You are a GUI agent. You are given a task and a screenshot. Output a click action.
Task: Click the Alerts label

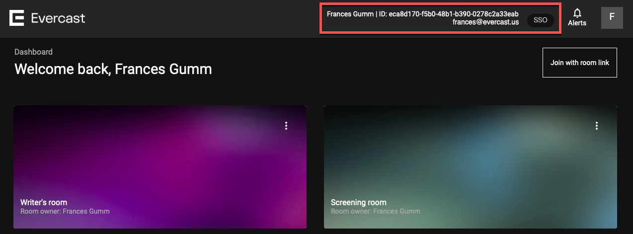pos(577,23)
